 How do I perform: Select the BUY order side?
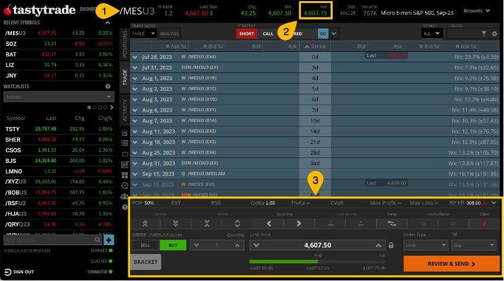point(173,245)
